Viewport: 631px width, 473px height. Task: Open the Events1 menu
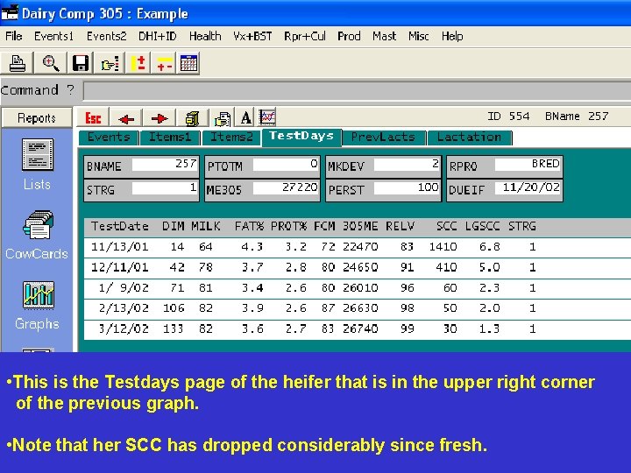[53, 36]
